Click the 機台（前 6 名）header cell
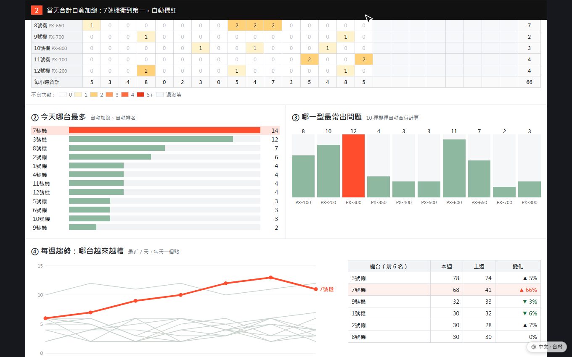Viewport: 572px width, 357px height. tap(389, 266)
